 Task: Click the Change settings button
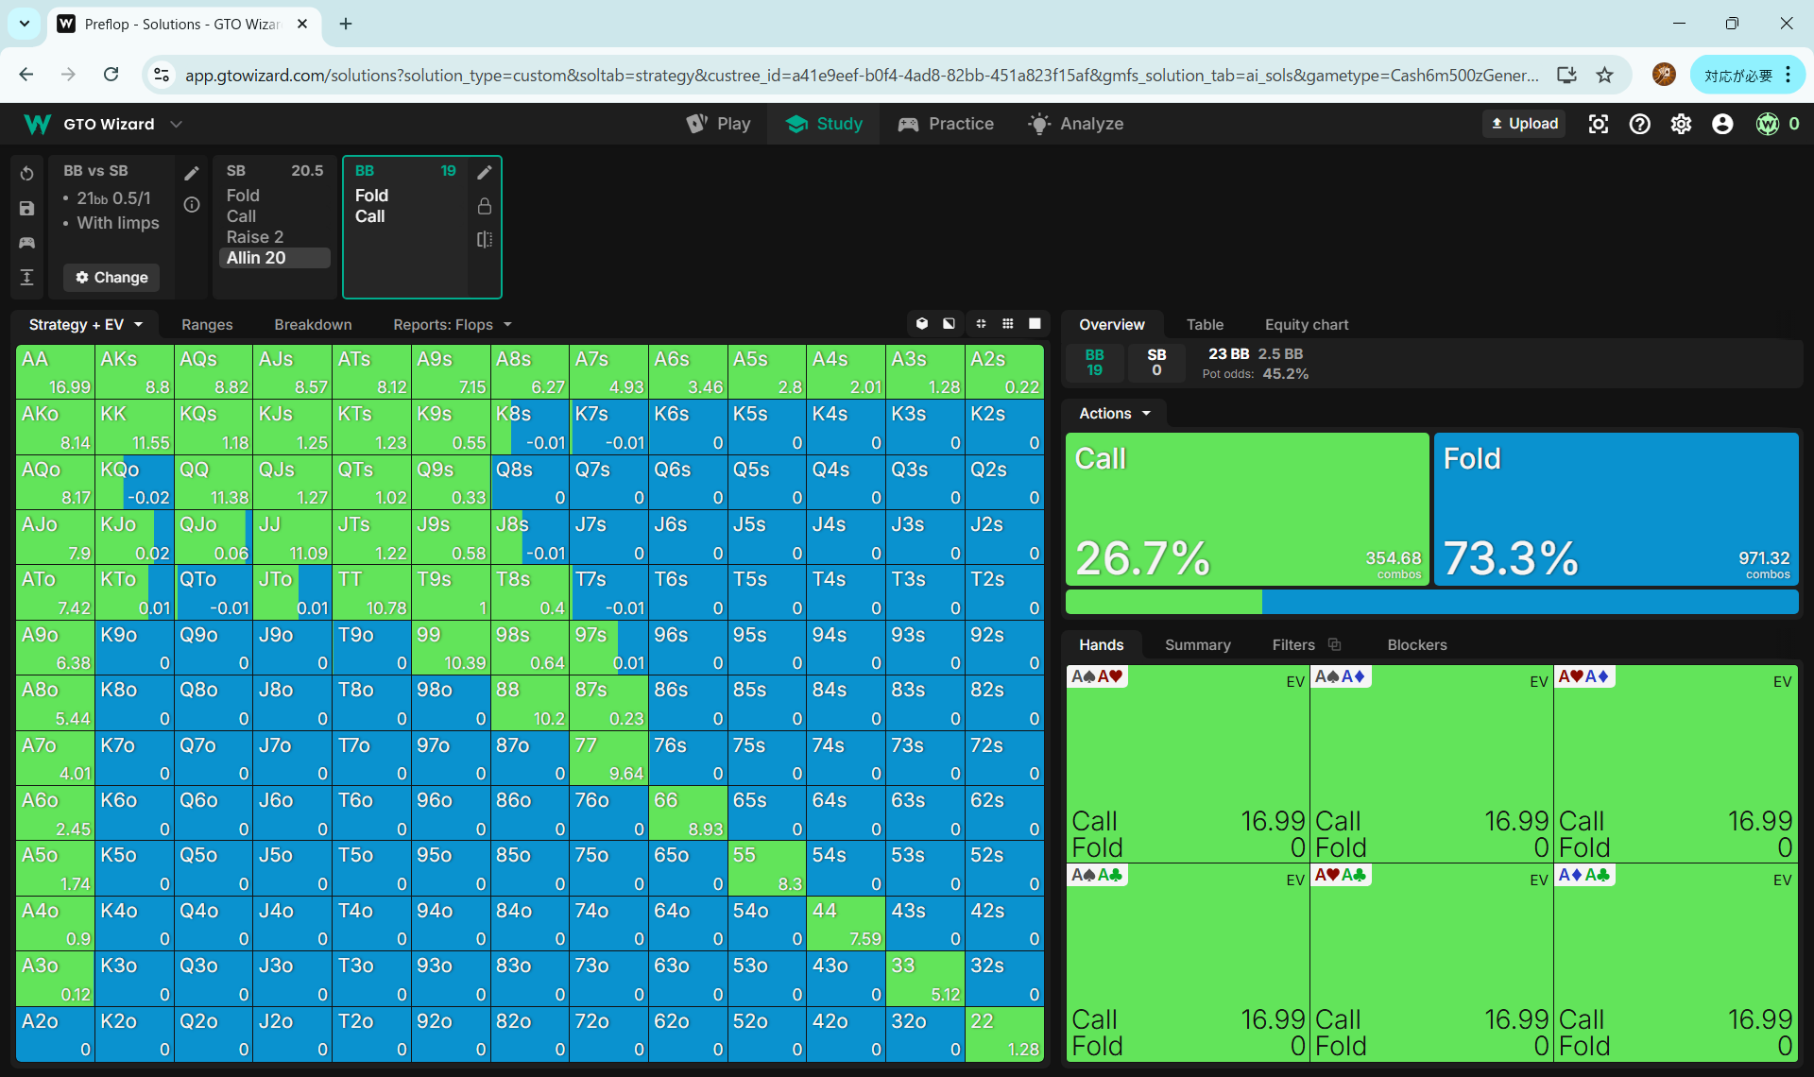point(111,277)
